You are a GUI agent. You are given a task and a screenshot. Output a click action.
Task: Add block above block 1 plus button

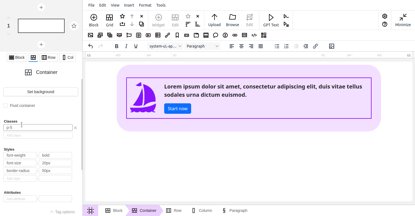41,7
